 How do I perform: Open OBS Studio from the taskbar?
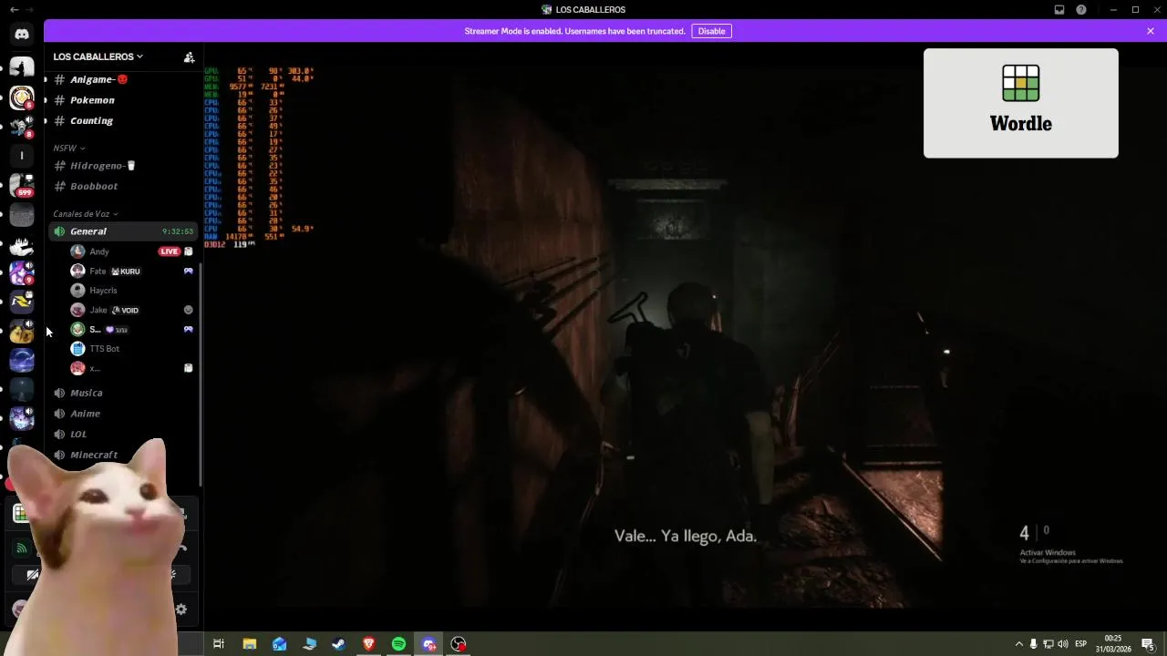pos(459,644)
